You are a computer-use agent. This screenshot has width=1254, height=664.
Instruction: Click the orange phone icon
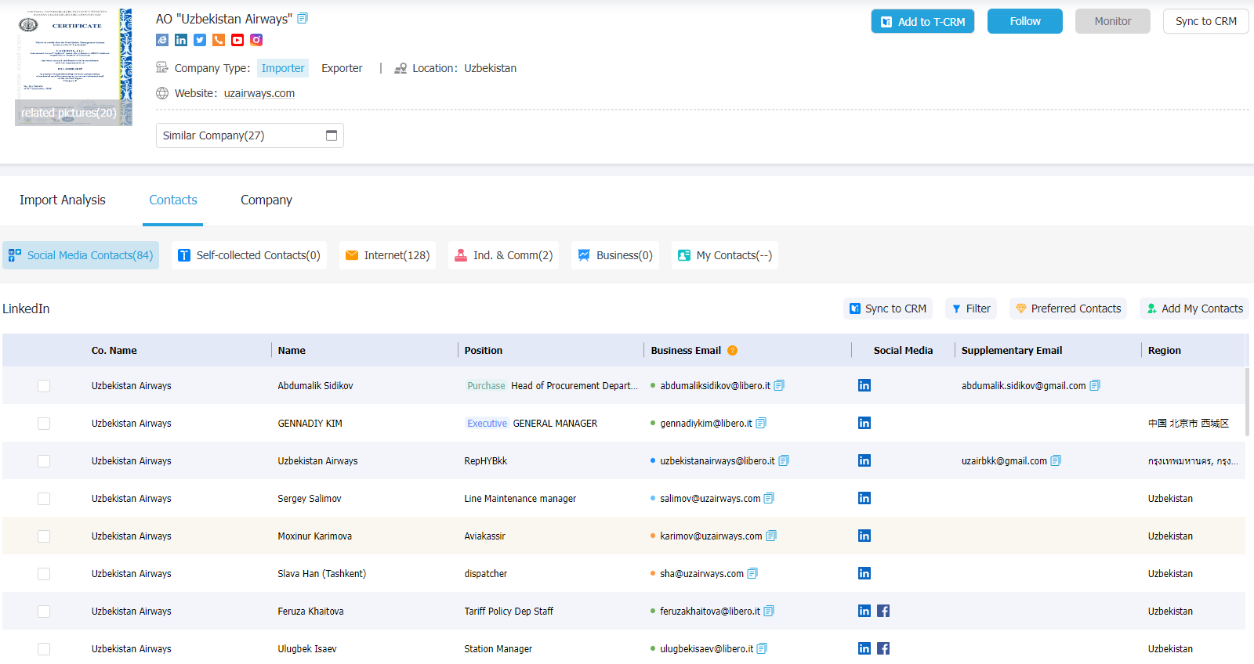point(219,40)
